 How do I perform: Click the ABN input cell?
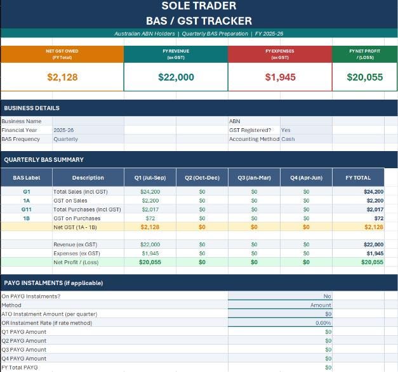(306, 121)
